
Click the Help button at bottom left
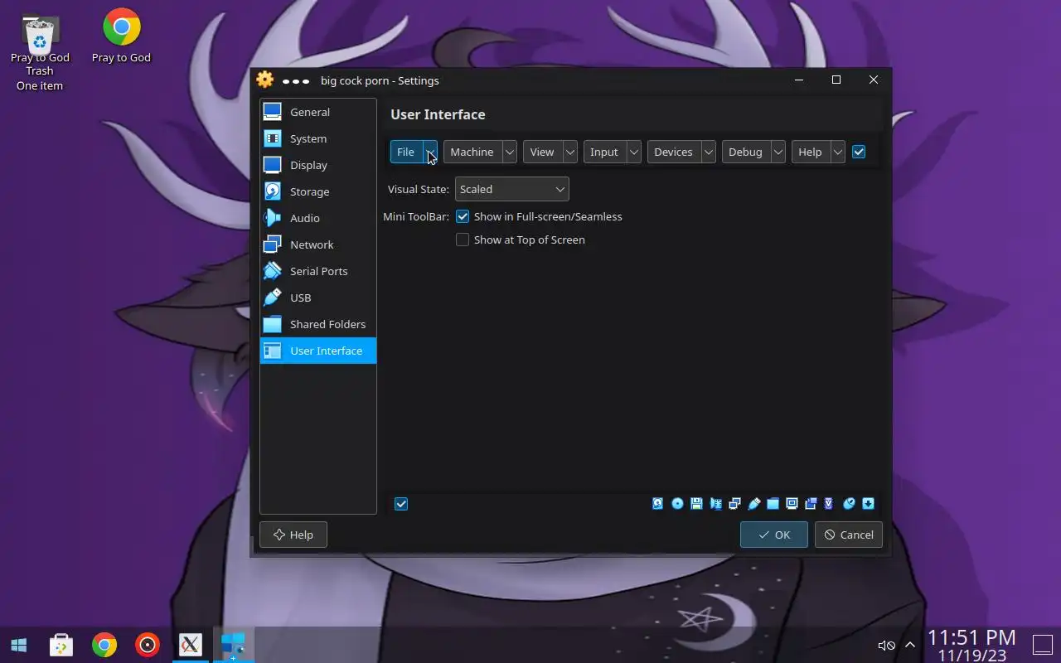[293, 535]
